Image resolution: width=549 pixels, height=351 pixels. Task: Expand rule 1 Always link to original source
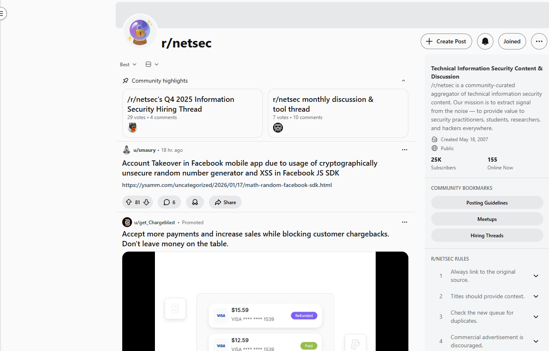tap(536, 276)
